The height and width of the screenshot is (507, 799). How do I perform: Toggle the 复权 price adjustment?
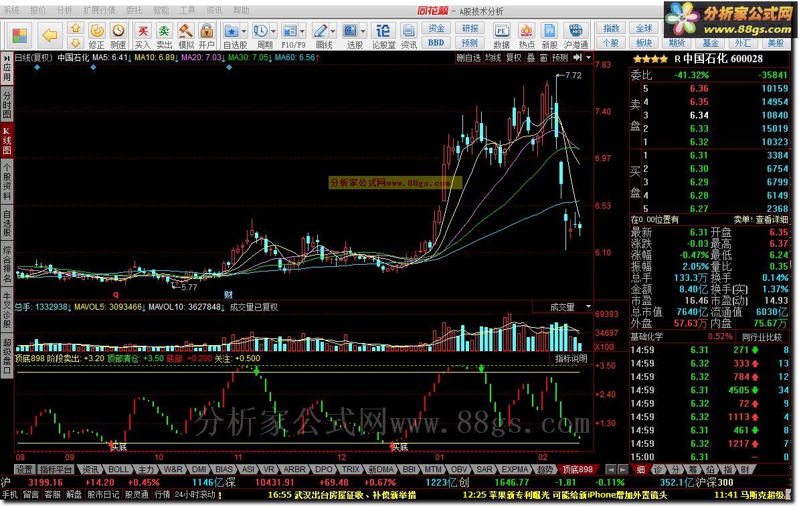tap(514, 58)
